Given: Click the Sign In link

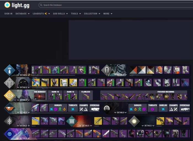Looking at the screenshot, I should [x=8, y=13].
